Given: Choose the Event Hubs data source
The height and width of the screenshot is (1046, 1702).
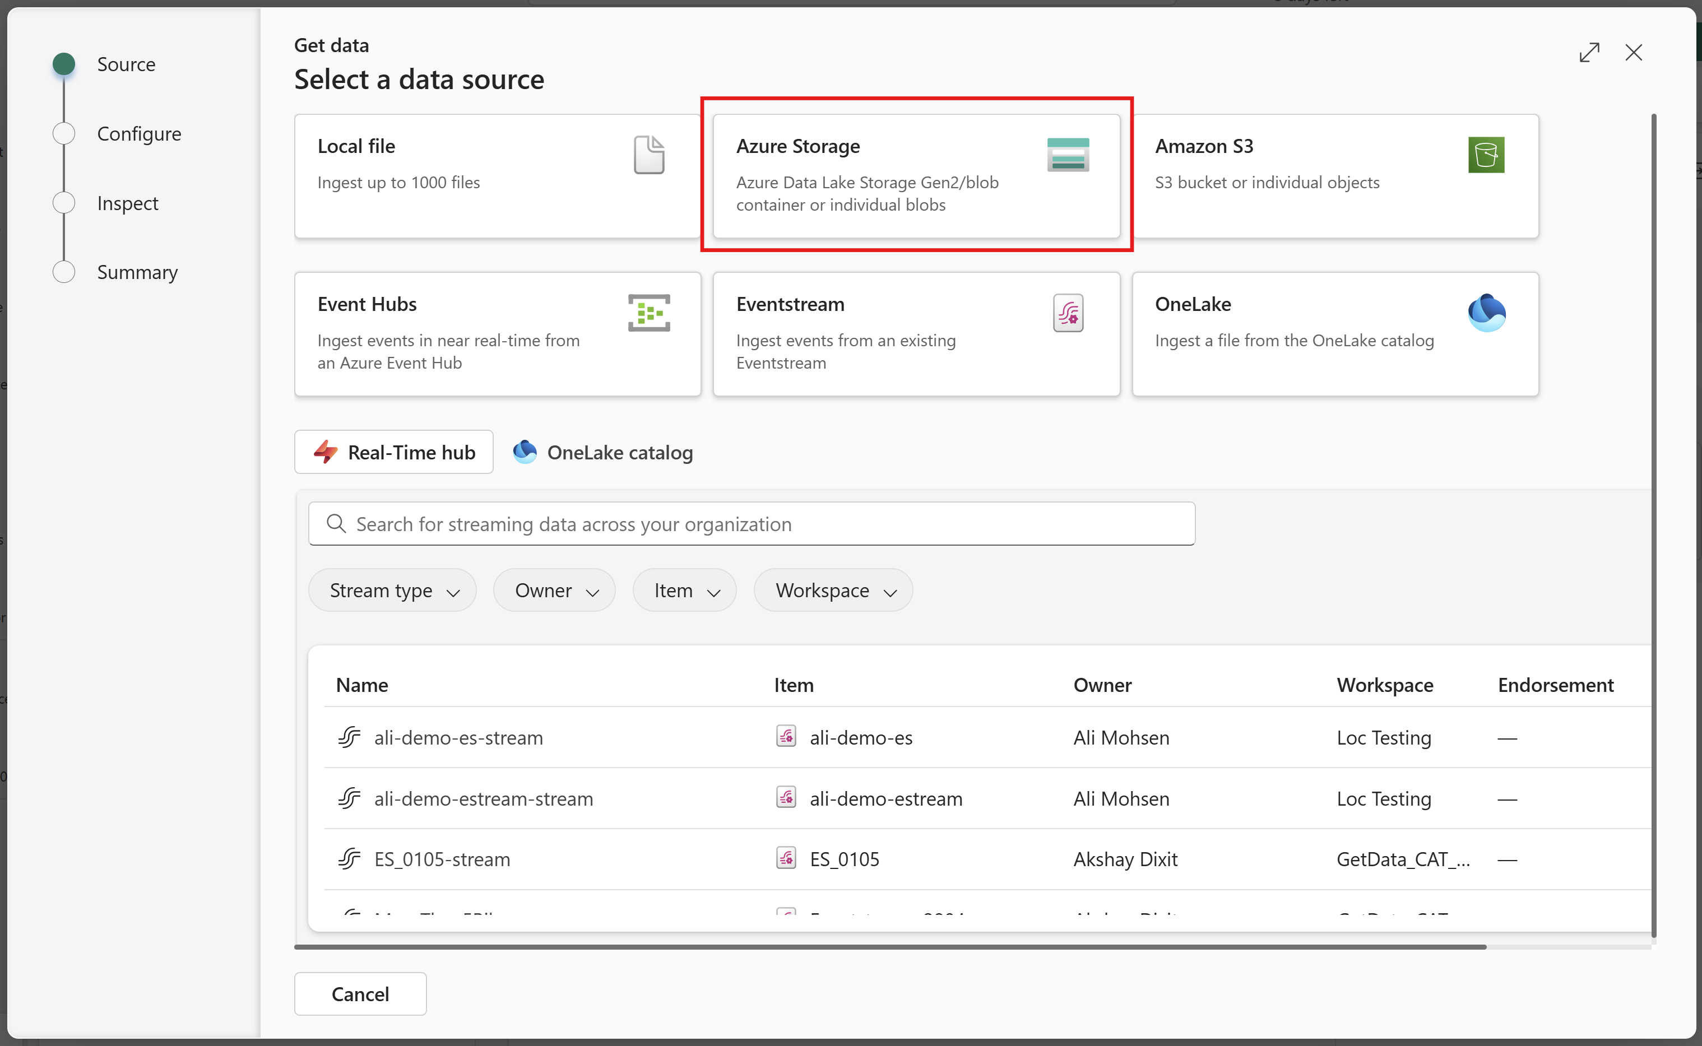Looking at the screenshot, I should click(x=498, y=334).
